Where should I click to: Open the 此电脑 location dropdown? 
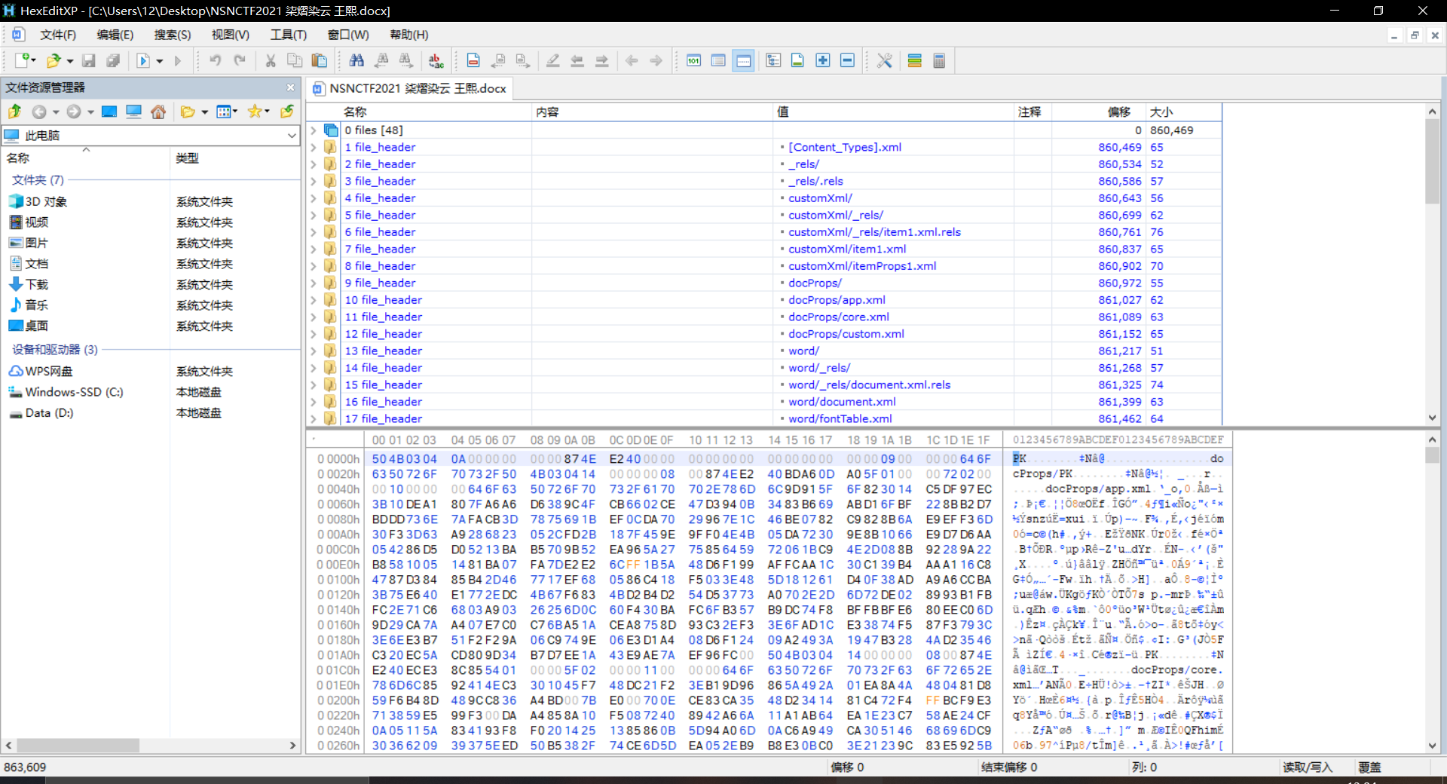click(291, 136)
